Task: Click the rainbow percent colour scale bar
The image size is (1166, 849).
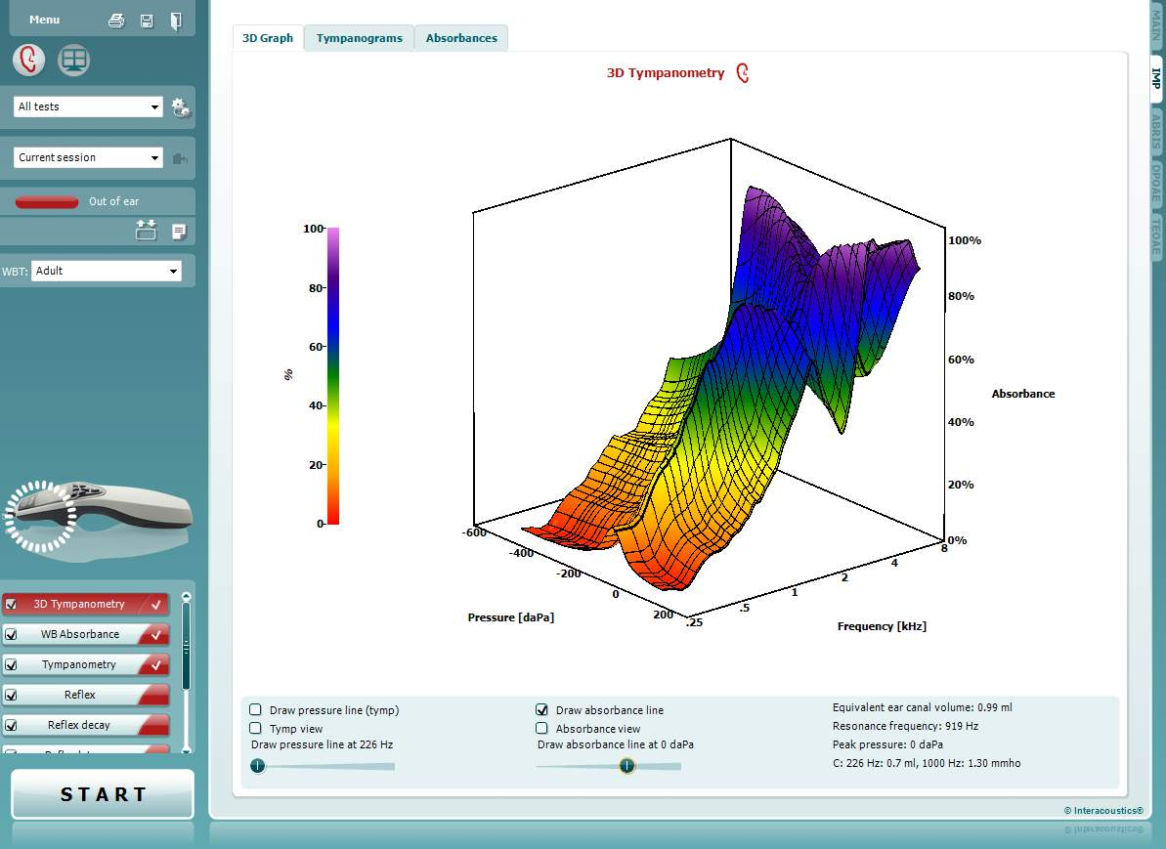Action: [x=333, y=376]
